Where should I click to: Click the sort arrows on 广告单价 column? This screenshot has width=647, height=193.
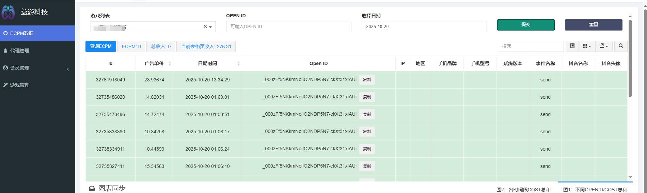click(x=170, y=64)
